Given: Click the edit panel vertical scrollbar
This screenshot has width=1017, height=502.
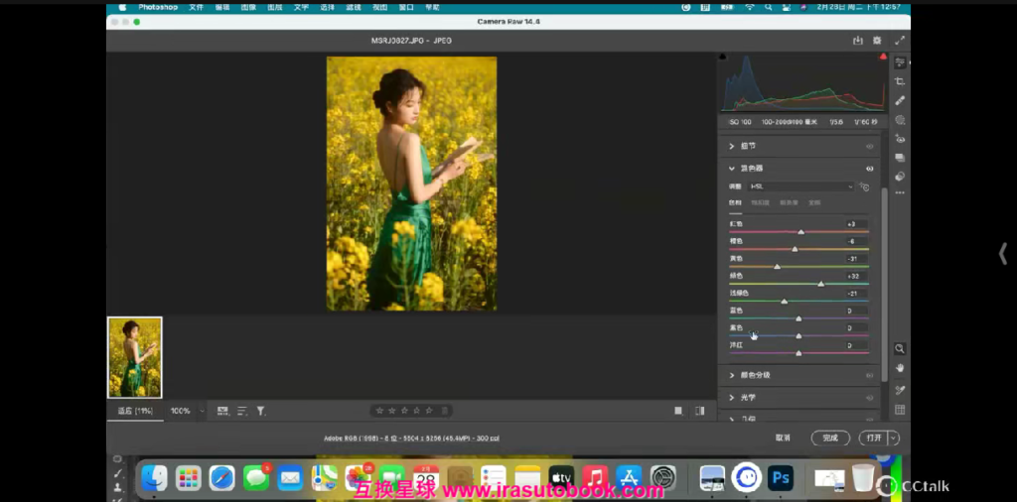Looking at the screenshot, I should tap(884, 285).
